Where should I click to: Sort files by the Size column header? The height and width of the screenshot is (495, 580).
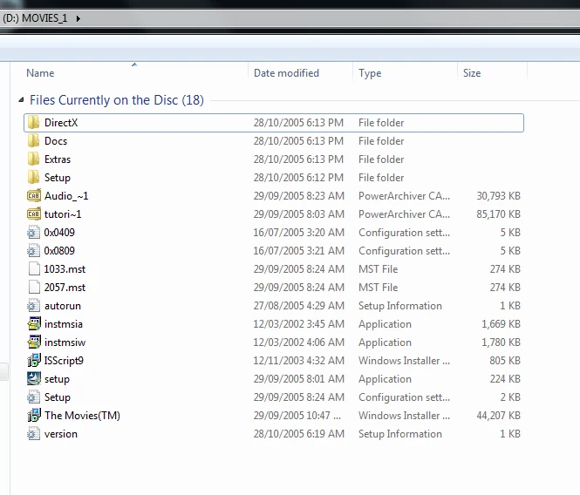(472, 73)
